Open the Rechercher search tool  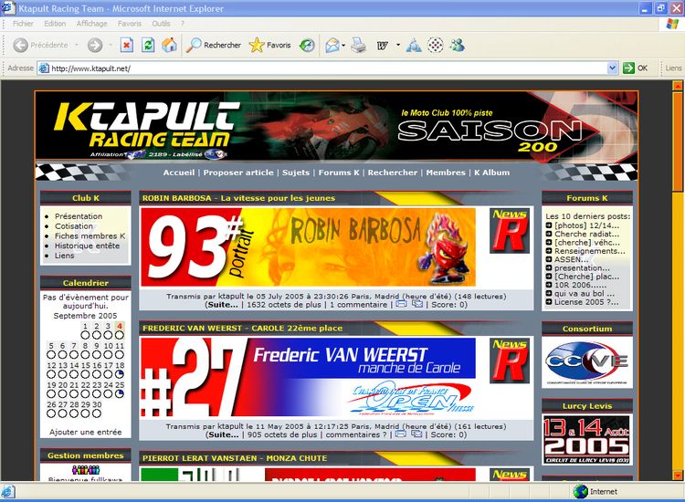pos(214,45)
